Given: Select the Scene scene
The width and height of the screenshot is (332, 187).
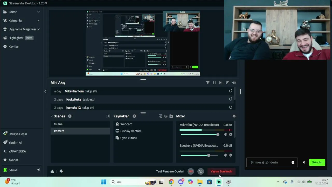Looking at the screenshot, I should point(80,124).
